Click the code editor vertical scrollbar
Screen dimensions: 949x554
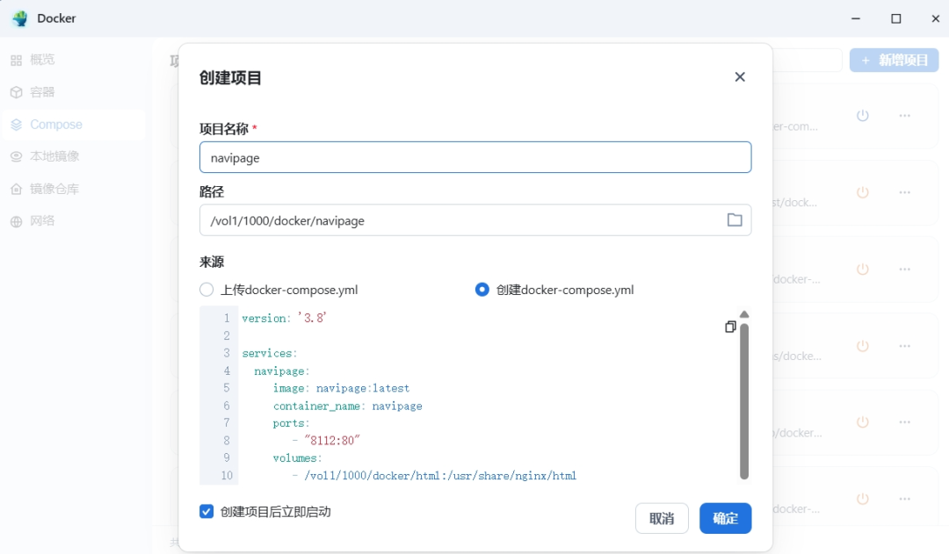[744, 399]
